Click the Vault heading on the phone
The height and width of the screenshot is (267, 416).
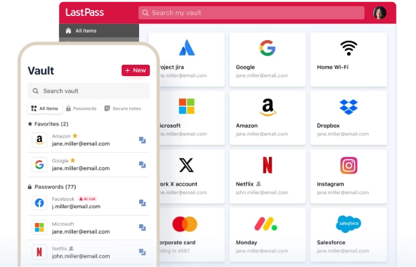(41, 71)
